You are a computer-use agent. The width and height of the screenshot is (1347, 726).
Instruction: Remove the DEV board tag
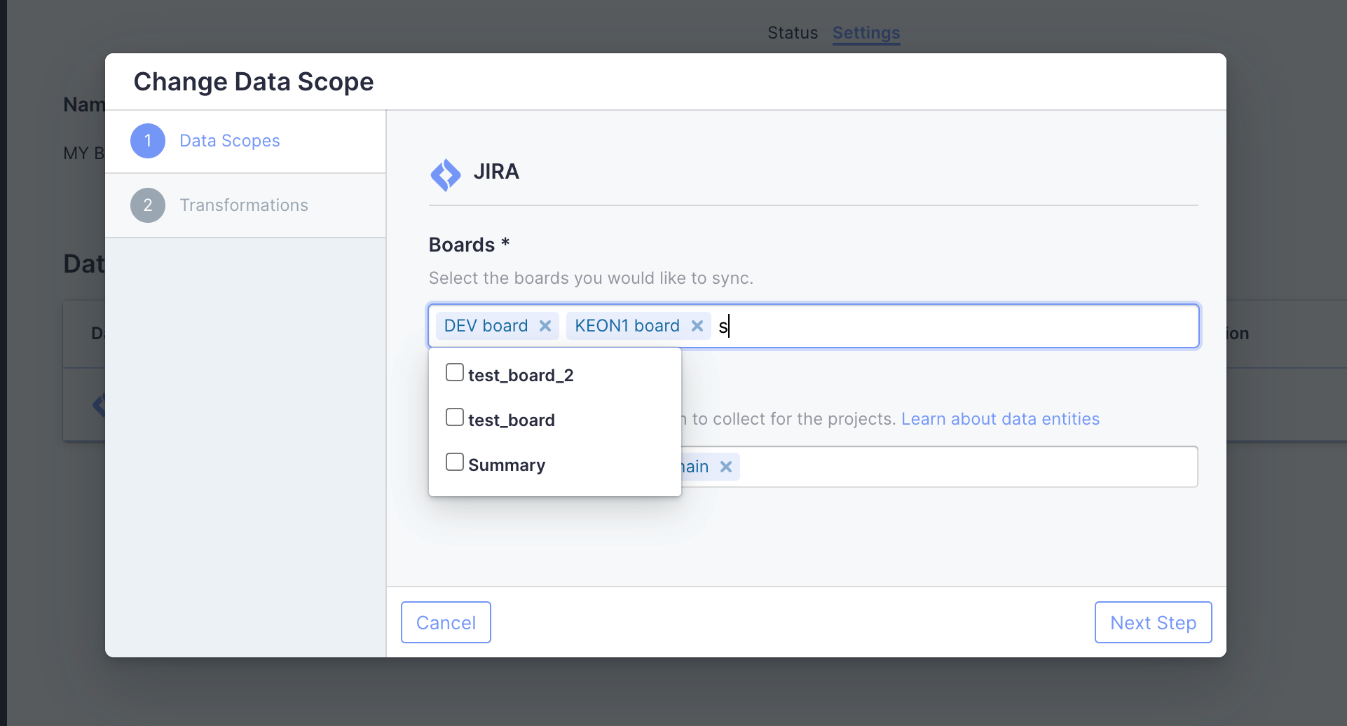pos(545,326)
